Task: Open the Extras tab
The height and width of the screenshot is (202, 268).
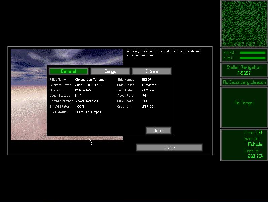Action: click(151, 71)
